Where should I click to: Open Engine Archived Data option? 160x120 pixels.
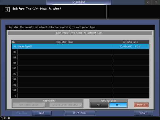pos(66,105)
